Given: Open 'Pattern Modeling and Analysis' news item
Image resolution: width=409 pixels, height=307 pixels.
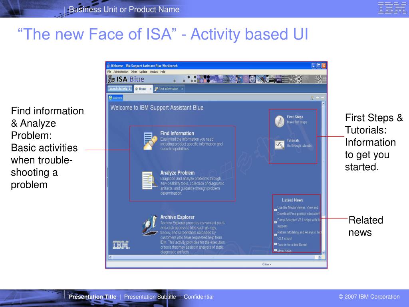Looking at the screenshot, I should (299, 235).
